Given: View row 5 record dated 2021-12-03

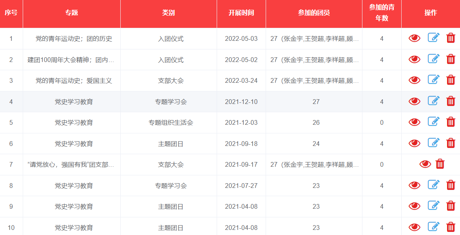Looking at the screenshot, I should (414, 122).
